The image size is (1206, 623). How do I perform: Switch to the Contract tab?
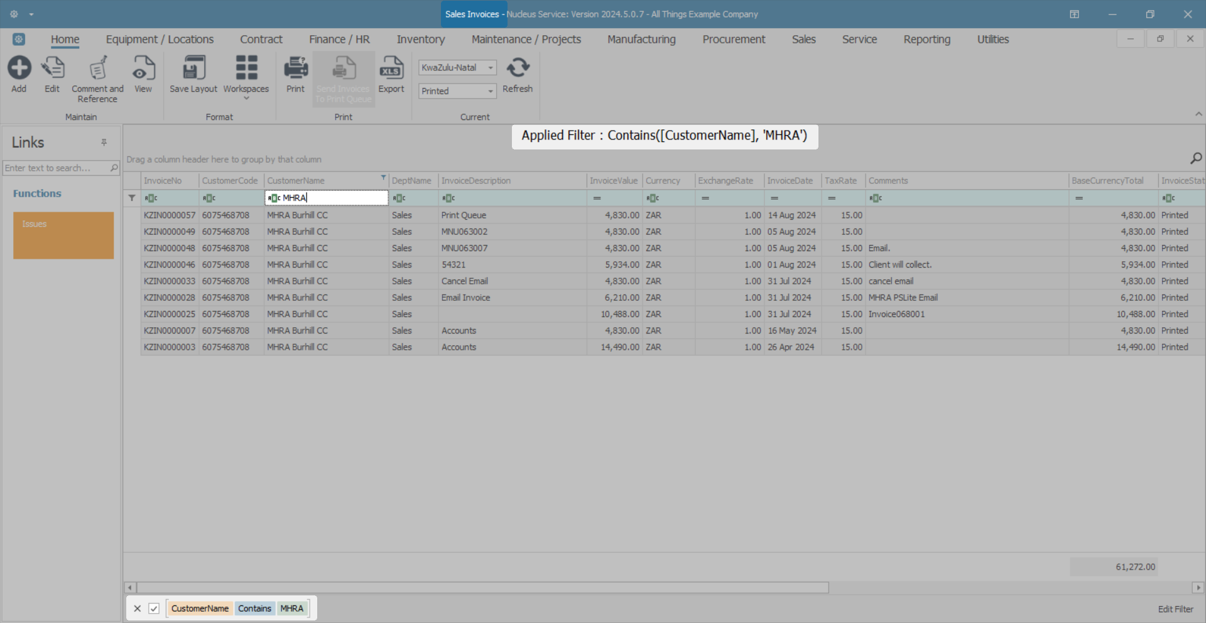point(261,40)
